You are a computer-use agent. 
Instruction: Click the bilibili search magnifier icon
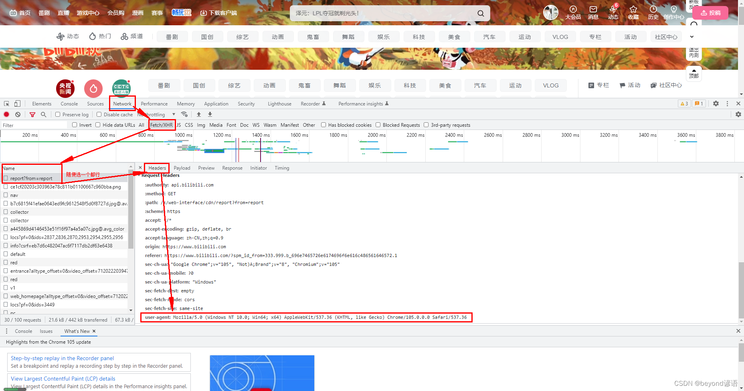point(481,13)
